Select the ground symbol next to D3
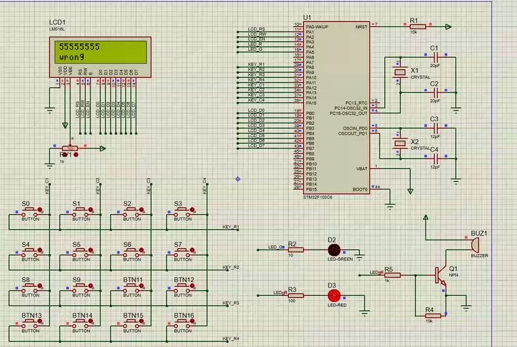 pyautogui.click(x=365, y=313)
